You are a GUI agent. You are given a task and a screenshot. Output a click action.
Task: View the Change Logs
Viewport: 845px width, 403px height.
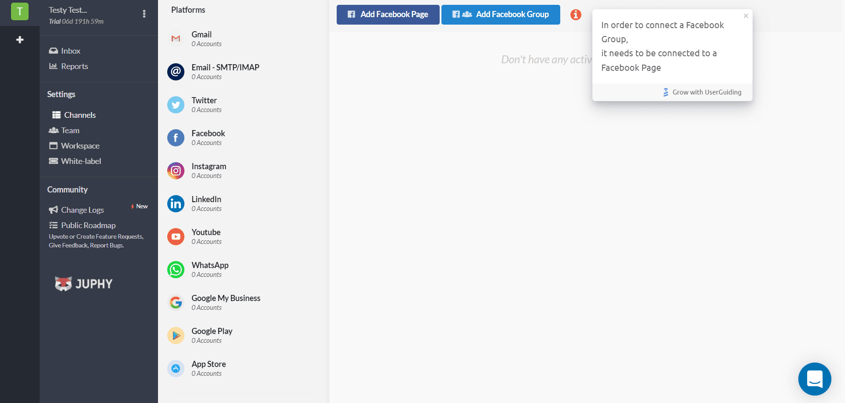tap(77, 210)
